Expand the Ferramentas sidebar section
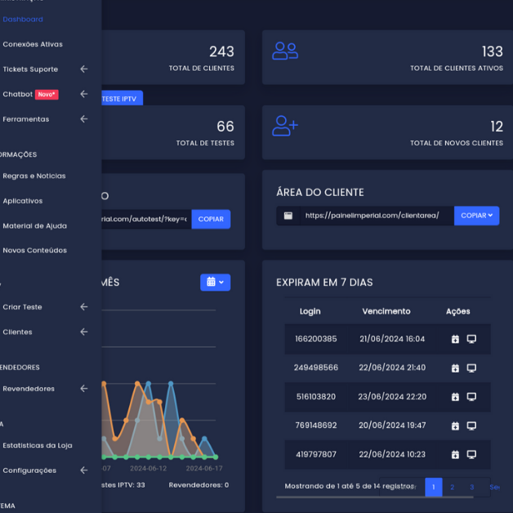 tap(83, 119)
